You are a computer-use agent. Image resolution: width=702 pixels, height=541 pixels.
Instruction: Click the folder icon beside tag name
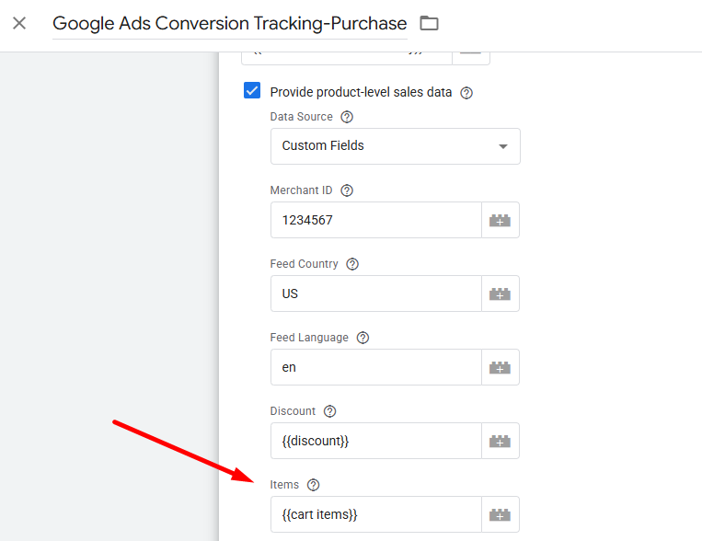(428, 23)
